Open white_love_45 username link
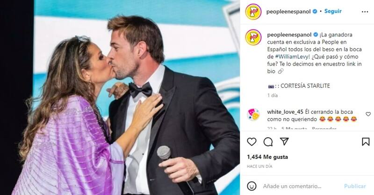 285,111
